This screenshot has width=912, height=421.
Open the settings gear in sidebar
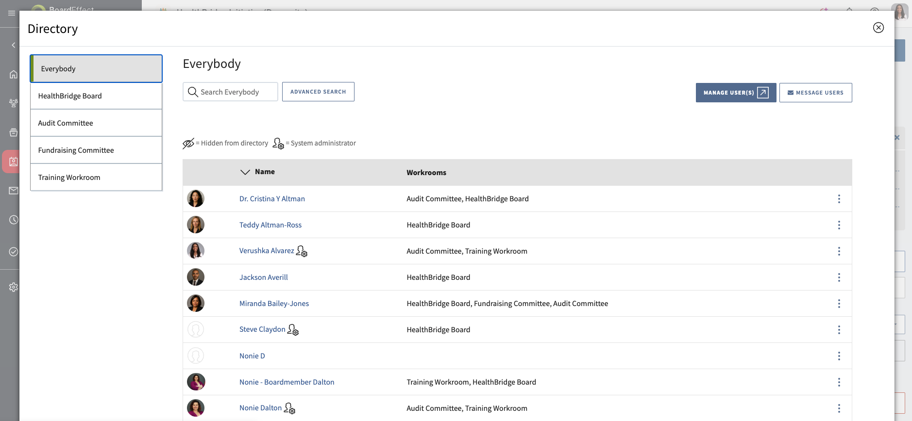click(x=13, y=287)
